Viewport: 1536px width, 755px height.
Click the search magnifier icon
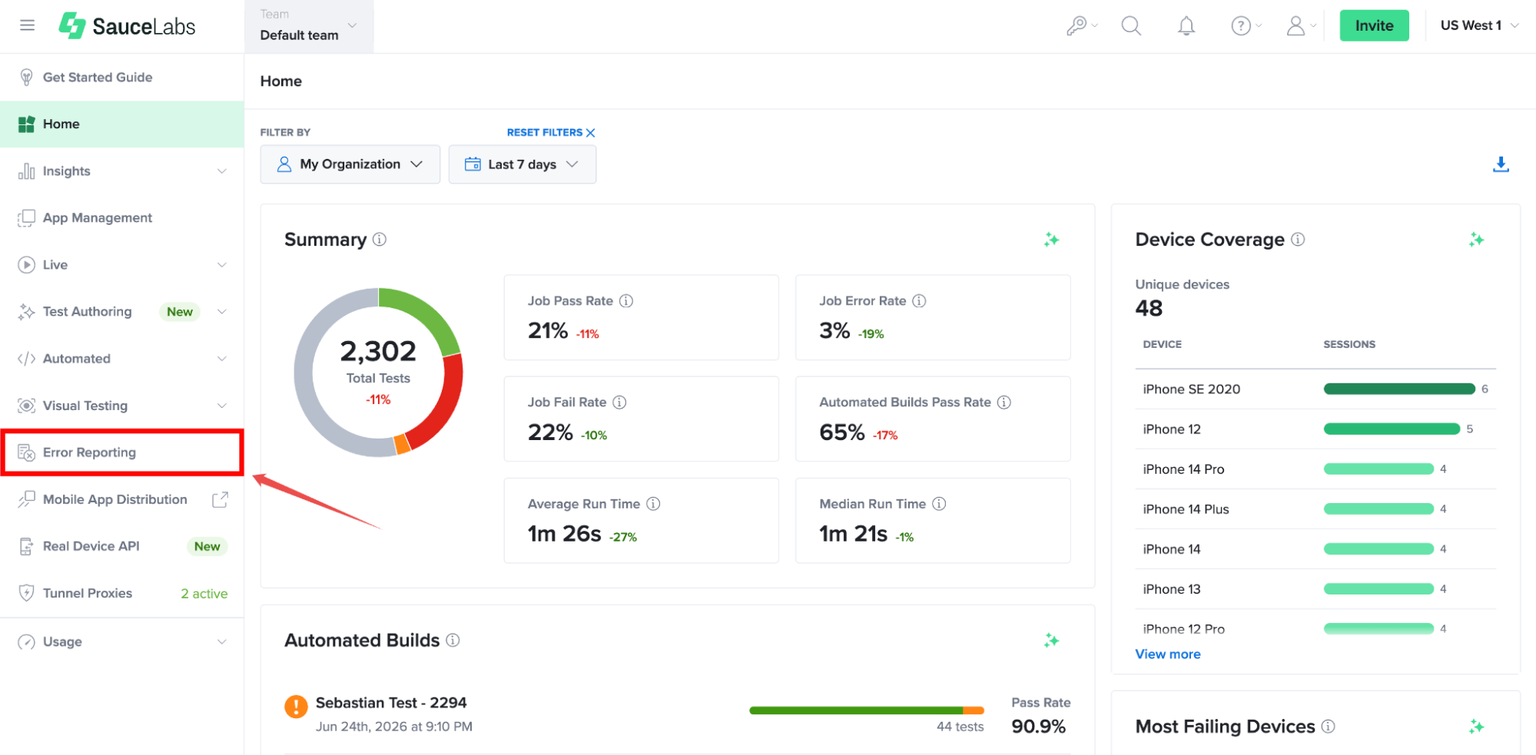tap(1131, 26)
